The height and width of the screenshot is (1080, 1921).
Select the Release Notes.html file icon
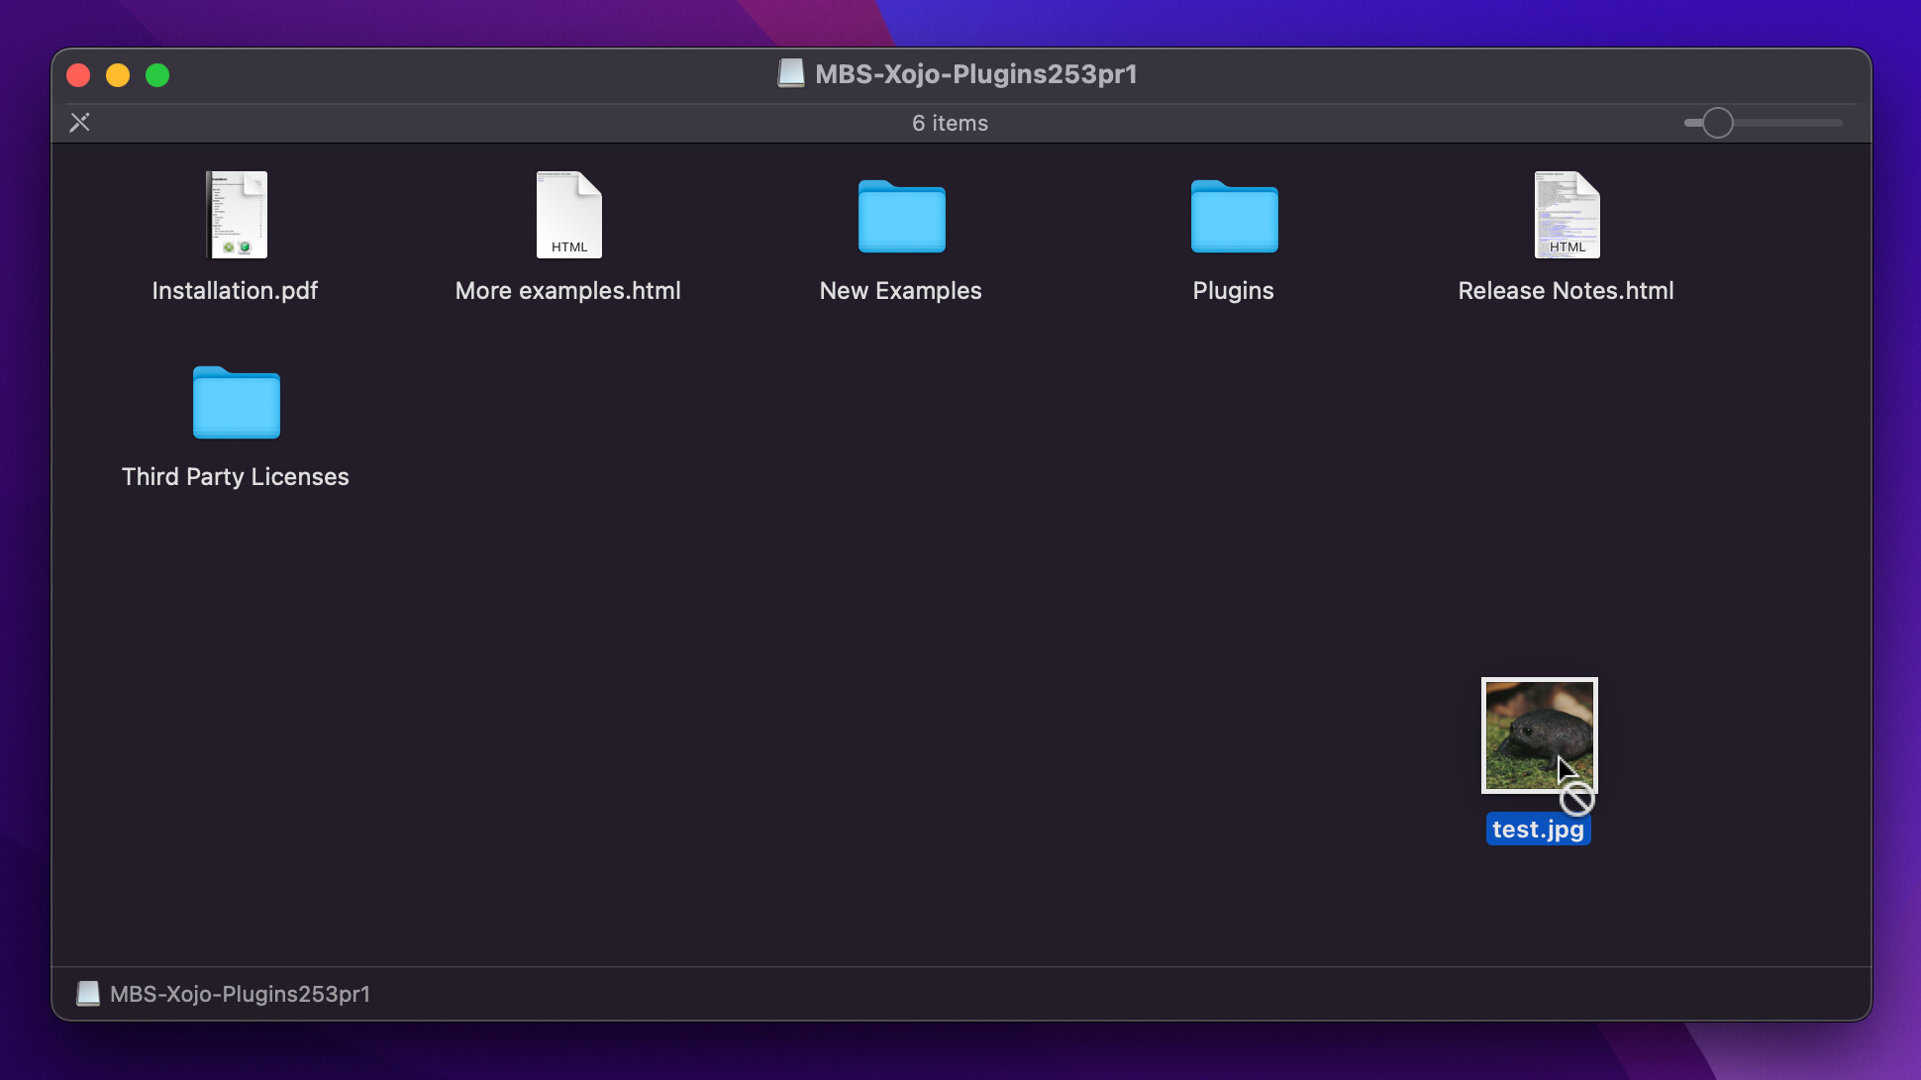pyautogui.click(x=1567, y=215)
